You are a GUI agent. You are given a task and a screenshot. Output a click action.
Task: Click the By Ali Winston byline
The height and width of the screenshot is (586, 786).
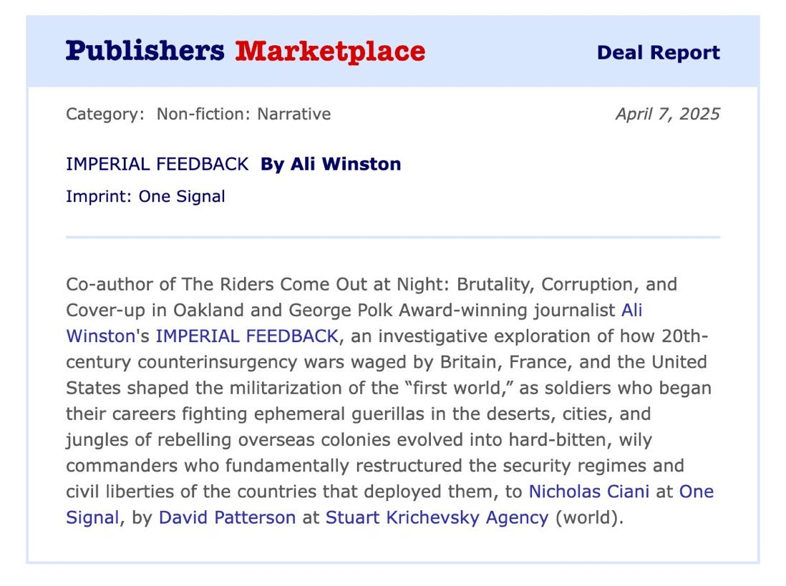pyautogui.click(x=331, y=165)
